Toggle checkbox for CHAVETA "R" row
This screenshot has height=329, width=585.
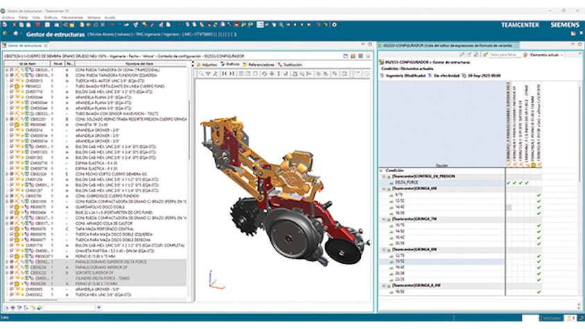(x=12, y=124)
